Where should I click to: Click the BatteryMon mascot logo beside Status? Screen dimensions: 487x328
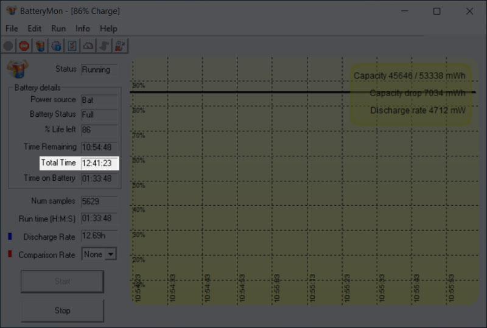tap(18, 69)
